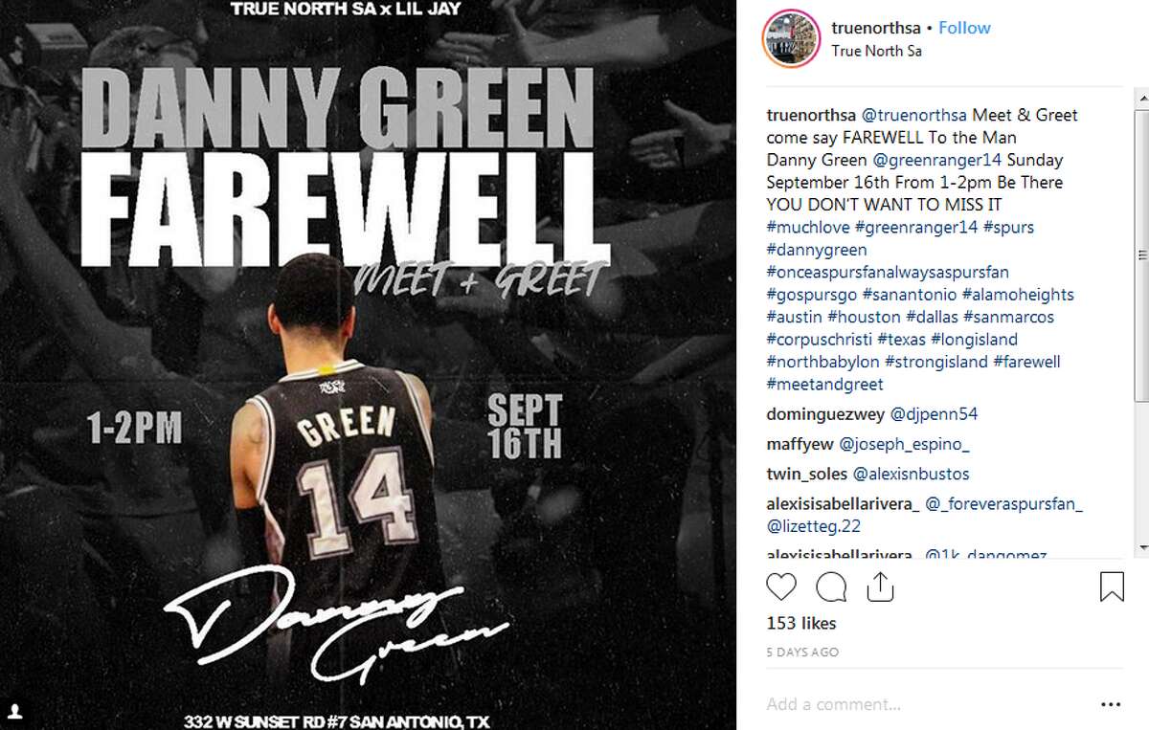Open comments via speech bubble icon
This screenshot has height=730, width=1149.
click(x=830, y=586)
